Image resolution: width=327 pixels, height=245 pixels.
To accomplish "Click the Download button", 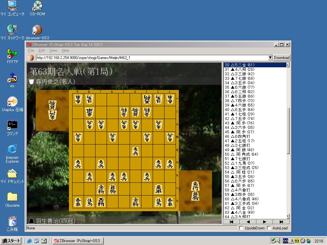I will tap(282, 58).
